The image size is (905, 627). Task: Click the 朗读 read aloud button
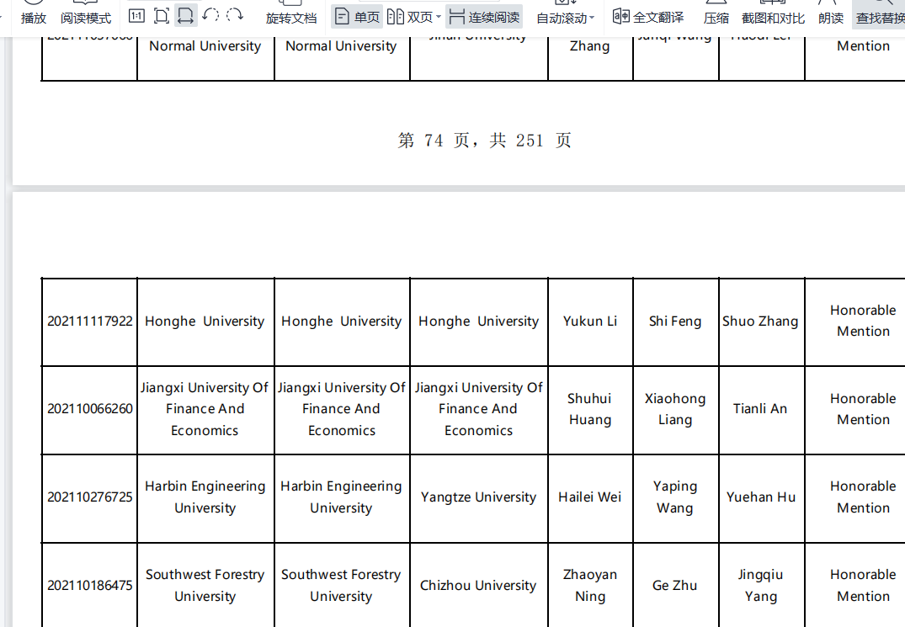pyautogui.click(x=831, y=13)
